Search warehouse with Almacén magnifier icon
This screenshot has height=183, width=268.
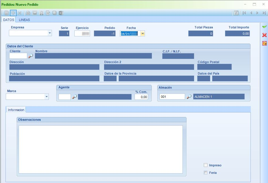(189, 97)
